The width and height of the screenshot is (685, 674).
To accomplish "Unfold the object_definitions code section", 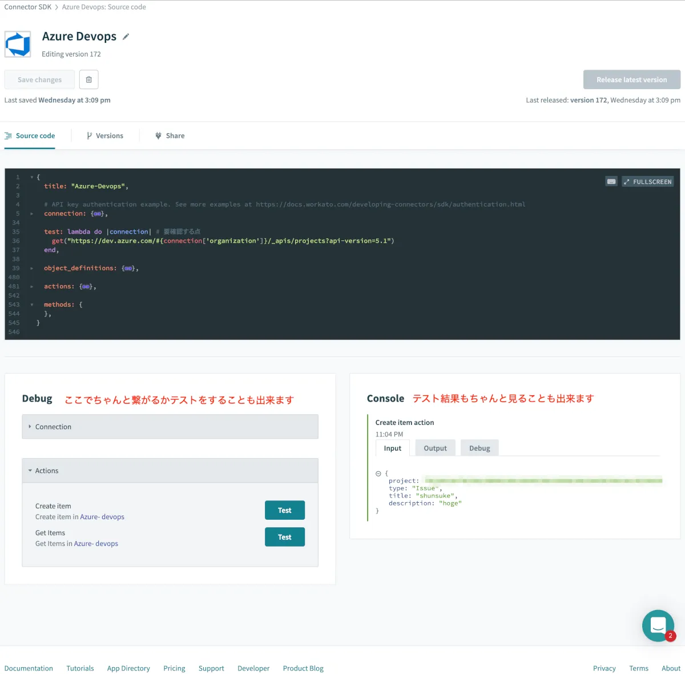I will coord(32,268).
